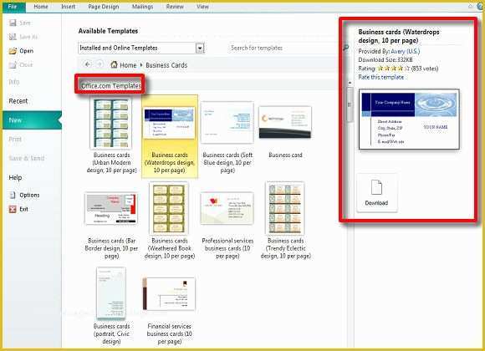Click the Save As icon
This screenshot has height=351, width=485.
point(13,37)
